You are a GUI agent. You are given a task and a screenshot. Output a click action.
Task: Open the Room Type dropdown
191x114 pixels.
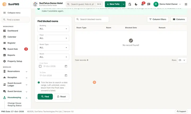53,47
